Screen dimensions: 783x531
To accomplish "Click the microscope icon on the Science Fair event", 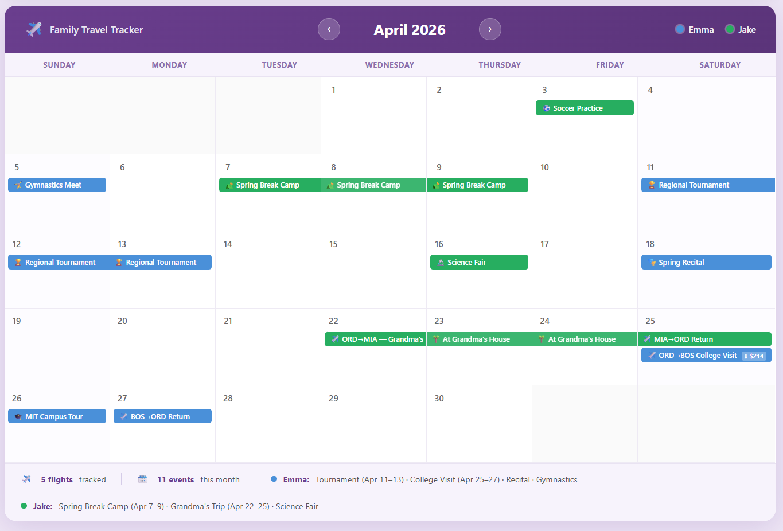I will pyautogui.click(x=441, y=261).
